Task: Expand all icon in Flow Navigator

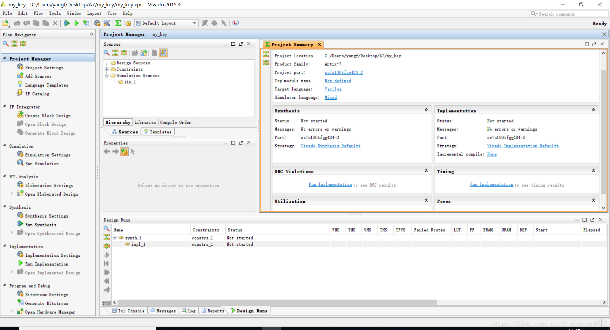Action: 23,43
